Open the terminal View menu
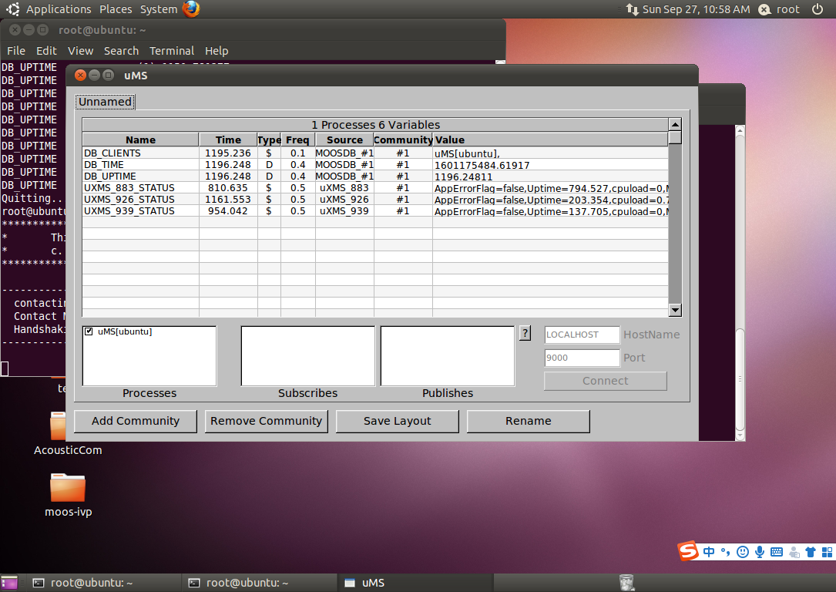This screenshot has height=592, width=836. 80,51
